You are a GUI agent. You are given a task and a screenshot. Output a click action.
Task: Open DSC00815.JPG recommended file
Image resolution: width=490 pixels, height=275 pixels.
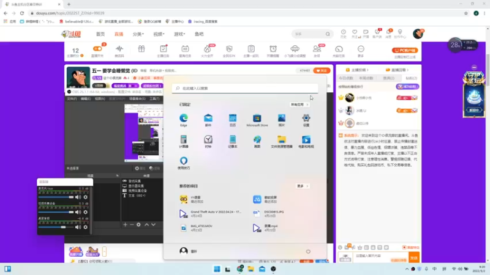pos(269,213)
